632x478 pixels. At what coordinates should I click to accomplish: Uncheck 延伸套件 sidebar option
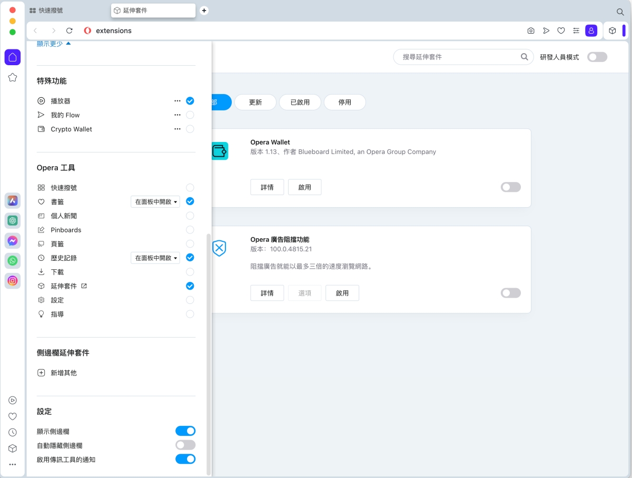click(190, 286)
